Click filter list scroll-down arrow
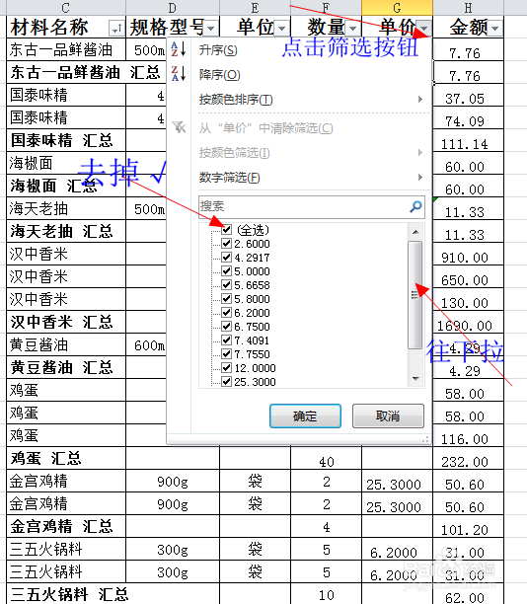 pyautogui.click(x=415, y=379)
